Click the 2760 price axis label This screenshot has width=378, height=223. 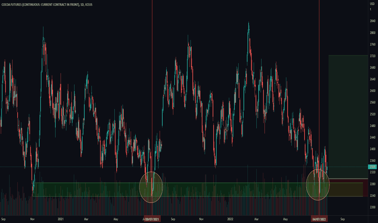point(372,44)
